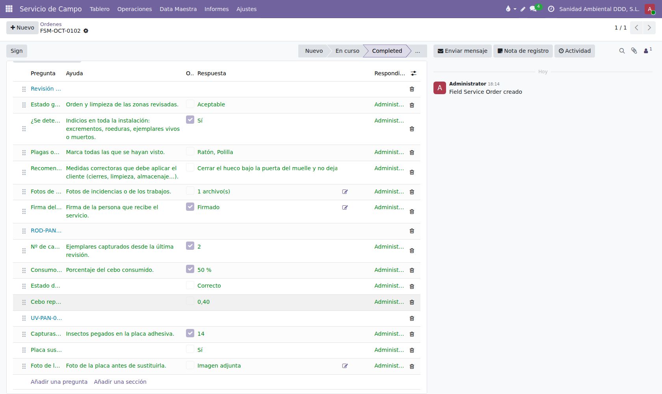Set status to En curso

[x=347, y=51]
